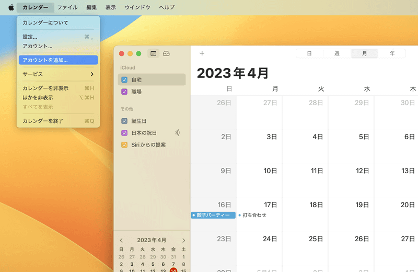Zoom the Calendar window with green button
This screenshot has width=418, height=272.
(138, 54)
